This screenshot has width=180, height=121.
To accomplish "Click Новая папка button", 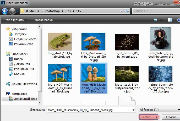I will pos(43,20).
